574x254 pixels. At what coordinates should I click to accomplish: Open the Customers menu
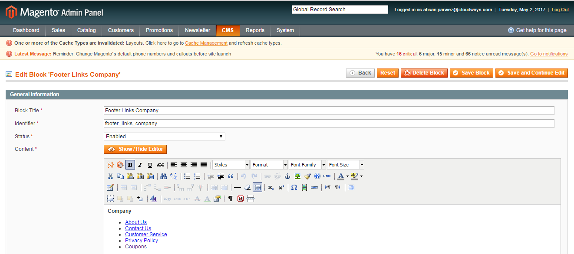(121, 30)
